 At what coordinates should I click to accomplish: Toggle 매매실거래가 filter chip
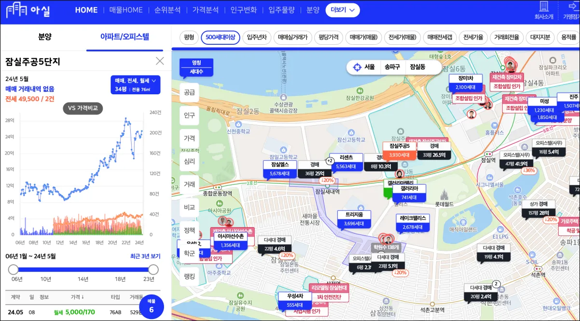pos(293,37)
